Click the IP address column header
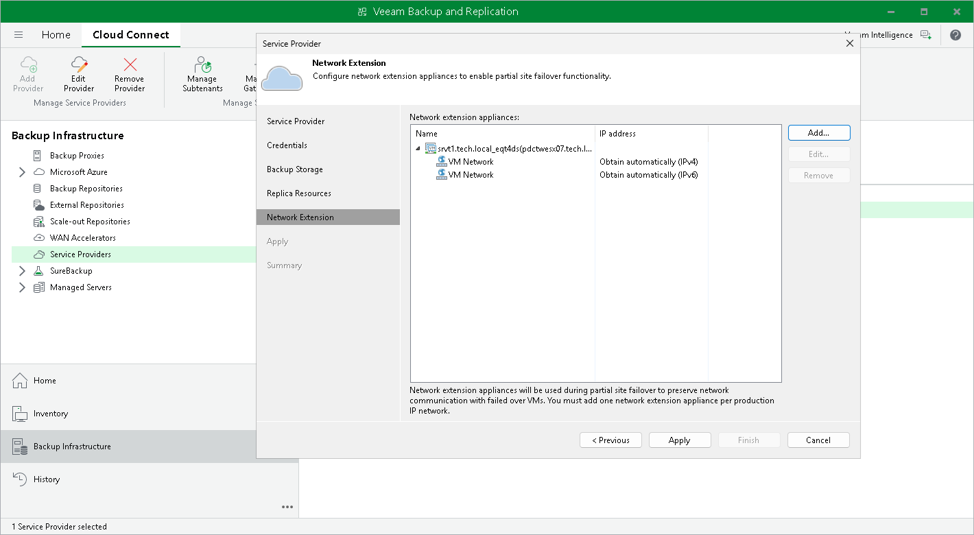This screenshot has width=974, height=535. click(652, 134)
